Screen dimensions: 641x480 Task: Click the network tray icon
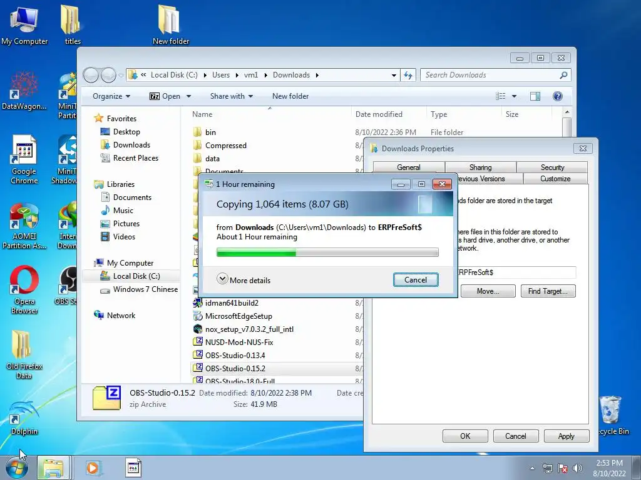[x=547, y=468]
